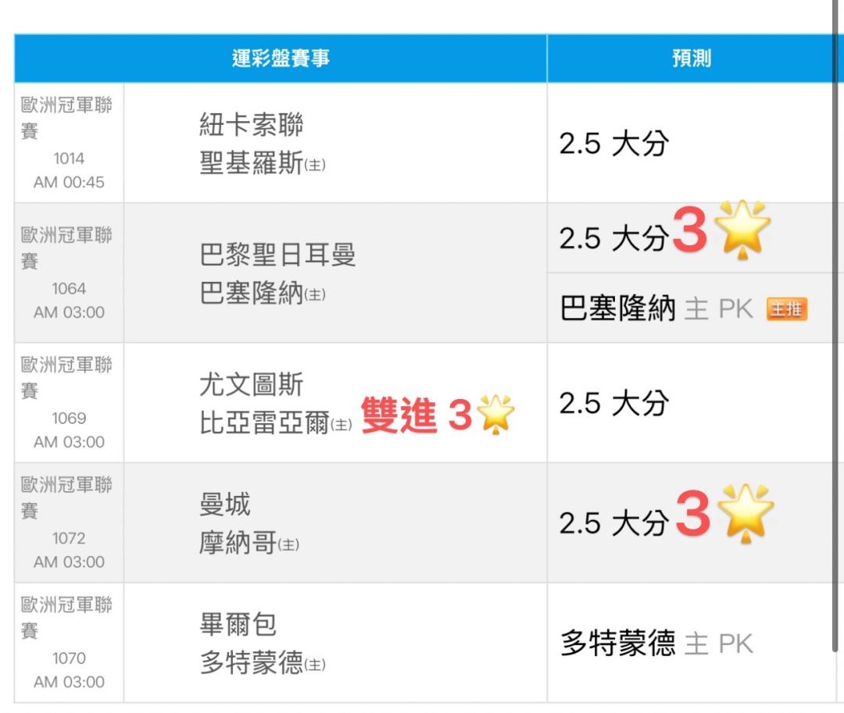Image resolution: width=844 pixels, height=713 pixels.
Task: Open the 尤文圖斯 team link
Action: click(251, 385)
